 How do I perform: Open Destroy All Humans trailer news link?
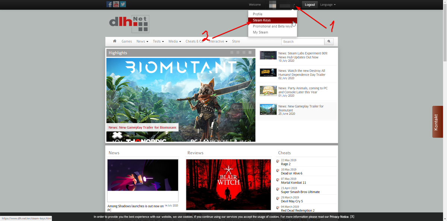pos(302,73)
